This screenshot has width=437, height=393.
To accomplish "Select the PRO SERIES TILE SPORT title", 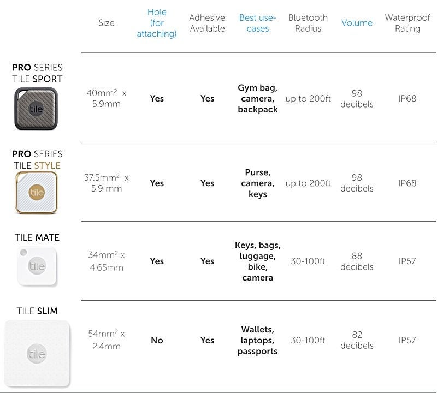I will pos(37,73).
